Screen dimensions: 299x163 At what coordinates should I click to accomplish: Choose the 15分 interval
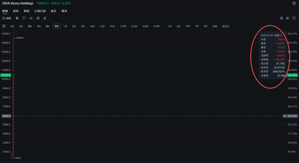[102, 26]
